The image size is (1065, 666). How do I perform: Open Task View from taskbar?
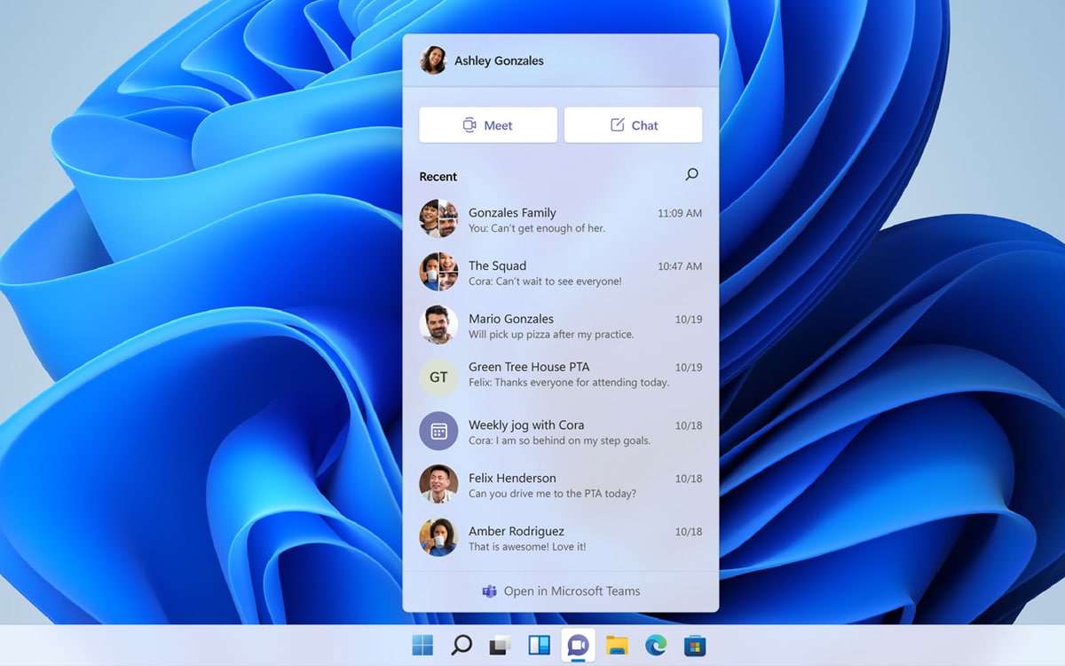[x=500, y=645]
